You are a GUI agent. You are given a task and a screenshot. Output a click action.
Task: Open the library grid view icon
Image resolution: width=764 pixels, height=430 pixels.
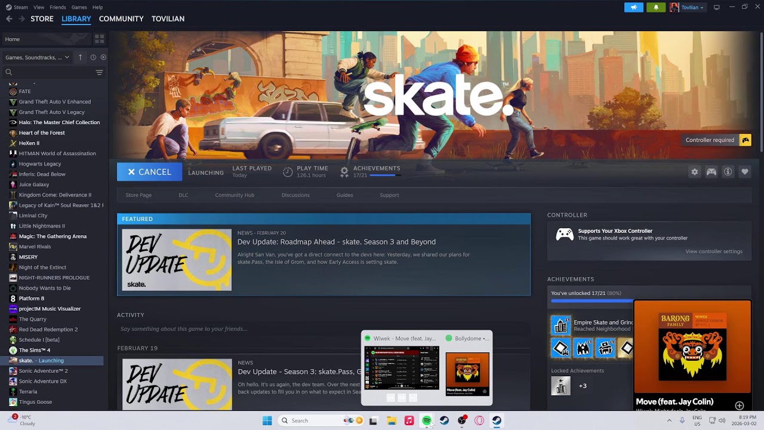point(99,39)
